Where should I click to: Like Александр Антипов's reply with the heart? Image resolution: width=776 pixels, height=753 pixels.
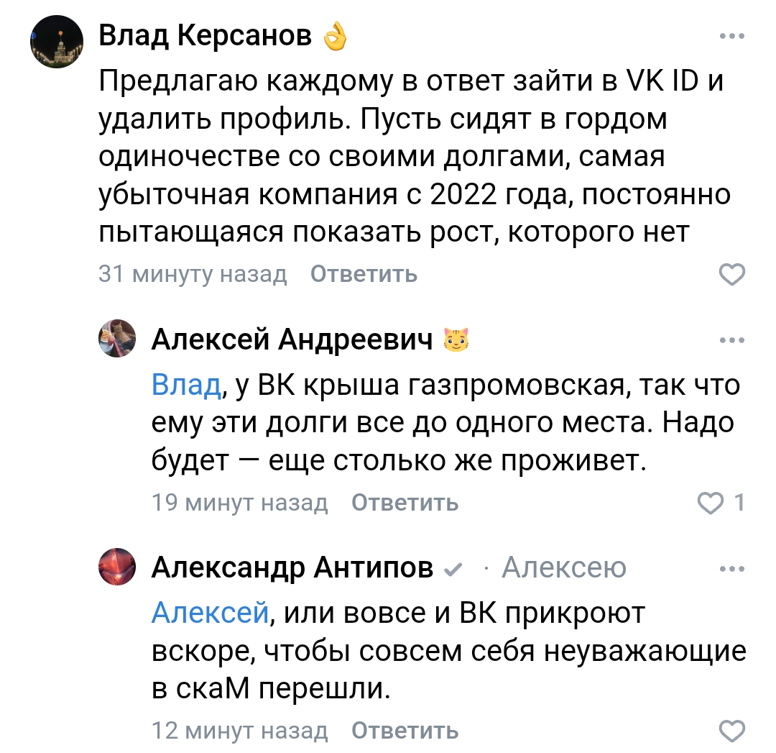(x=731, y=731)
